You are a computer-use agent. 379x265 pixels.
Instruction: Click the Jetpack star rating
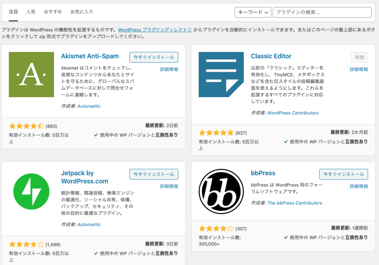[26, 244]
